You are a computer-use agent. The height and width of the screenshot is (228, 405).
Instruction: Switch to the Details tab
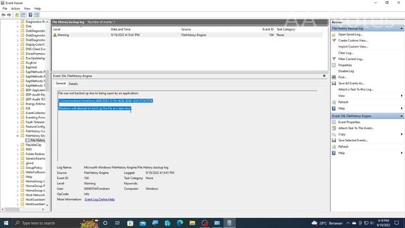73,84
